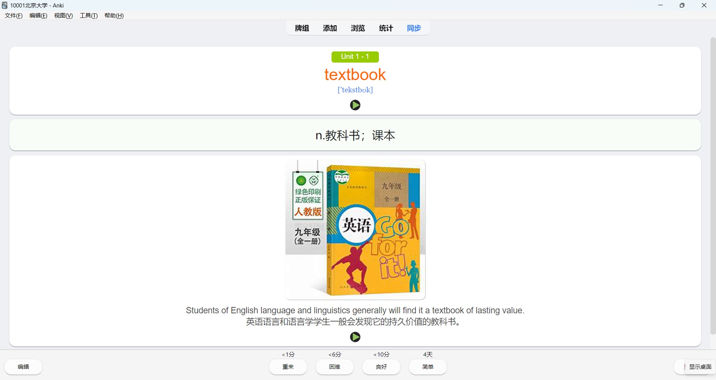Open the 浏览 card browser
This screenshot has width=716, height=380.
click(x=358, y=28)
